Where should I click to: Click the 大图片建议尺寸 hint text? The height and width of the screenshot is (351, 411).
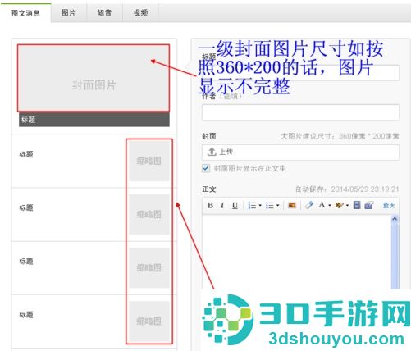(x=340, y=136)
